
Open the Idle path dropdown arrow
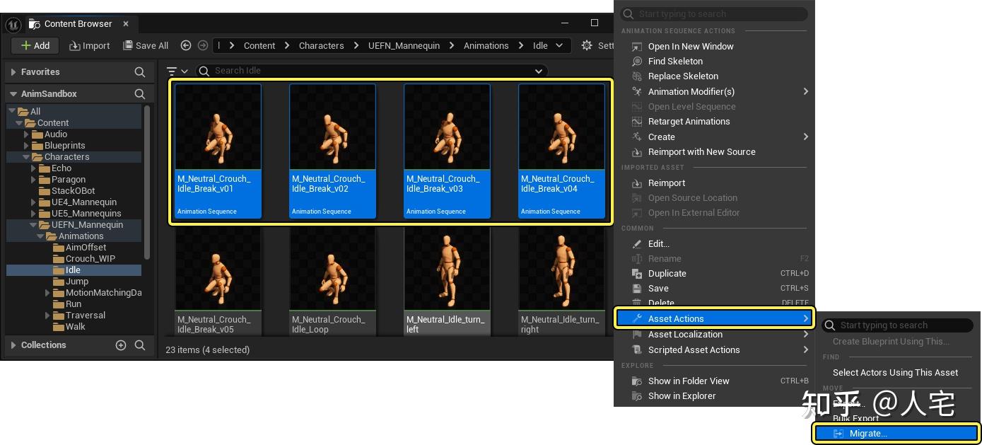(x=559, y=45)
